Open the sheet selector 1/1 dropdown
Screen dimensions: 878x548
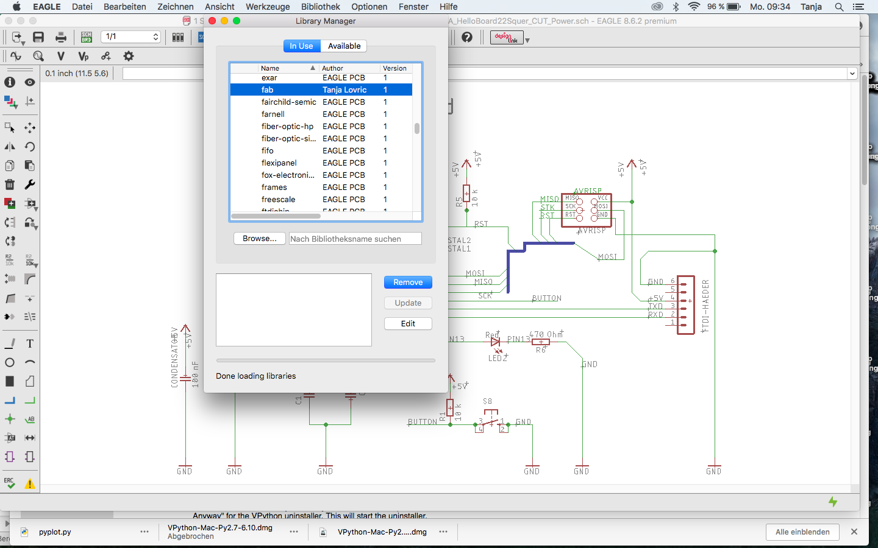tap(130, 37)
